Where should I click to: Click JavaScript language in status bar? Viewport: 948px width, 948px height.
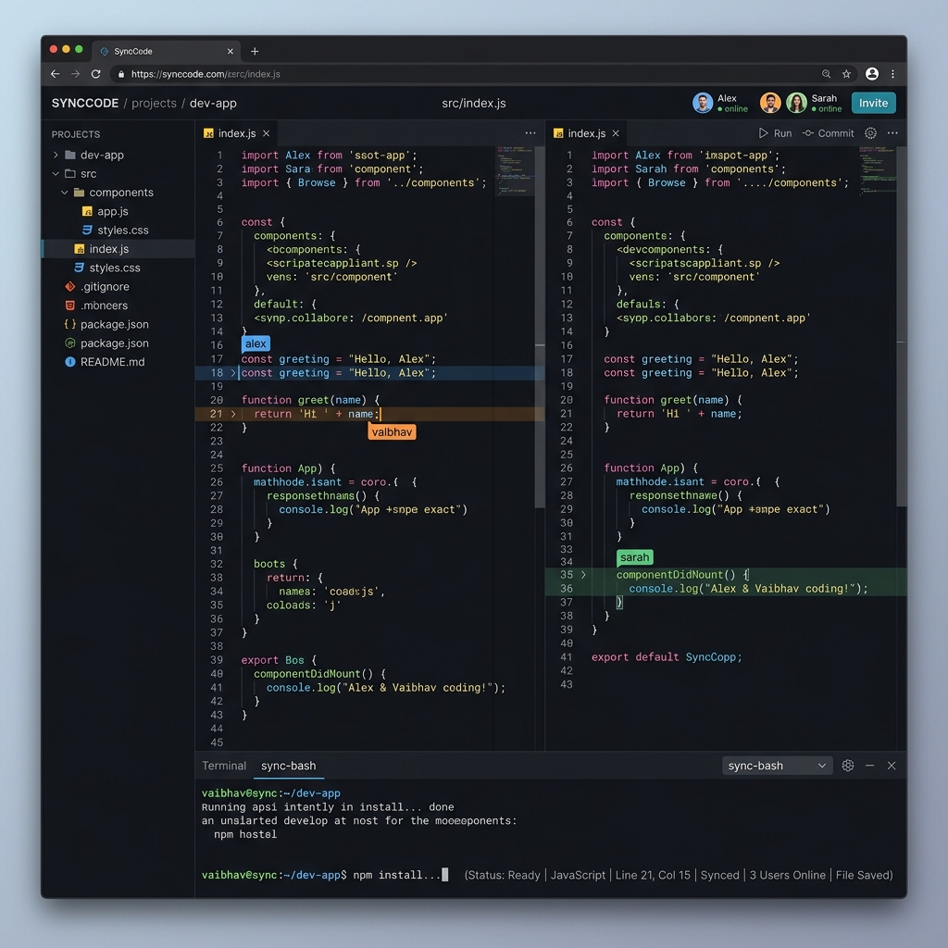click(x=578, y=875)
